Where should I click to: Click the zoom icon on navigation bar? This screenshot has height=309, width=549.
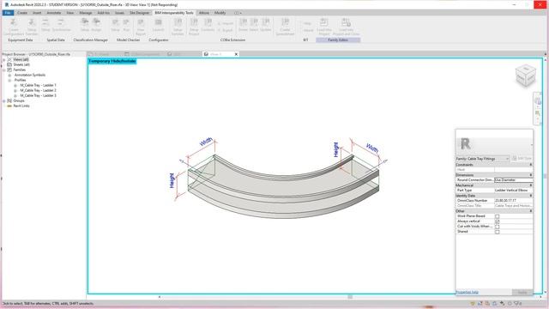click(x=538, y=113)
